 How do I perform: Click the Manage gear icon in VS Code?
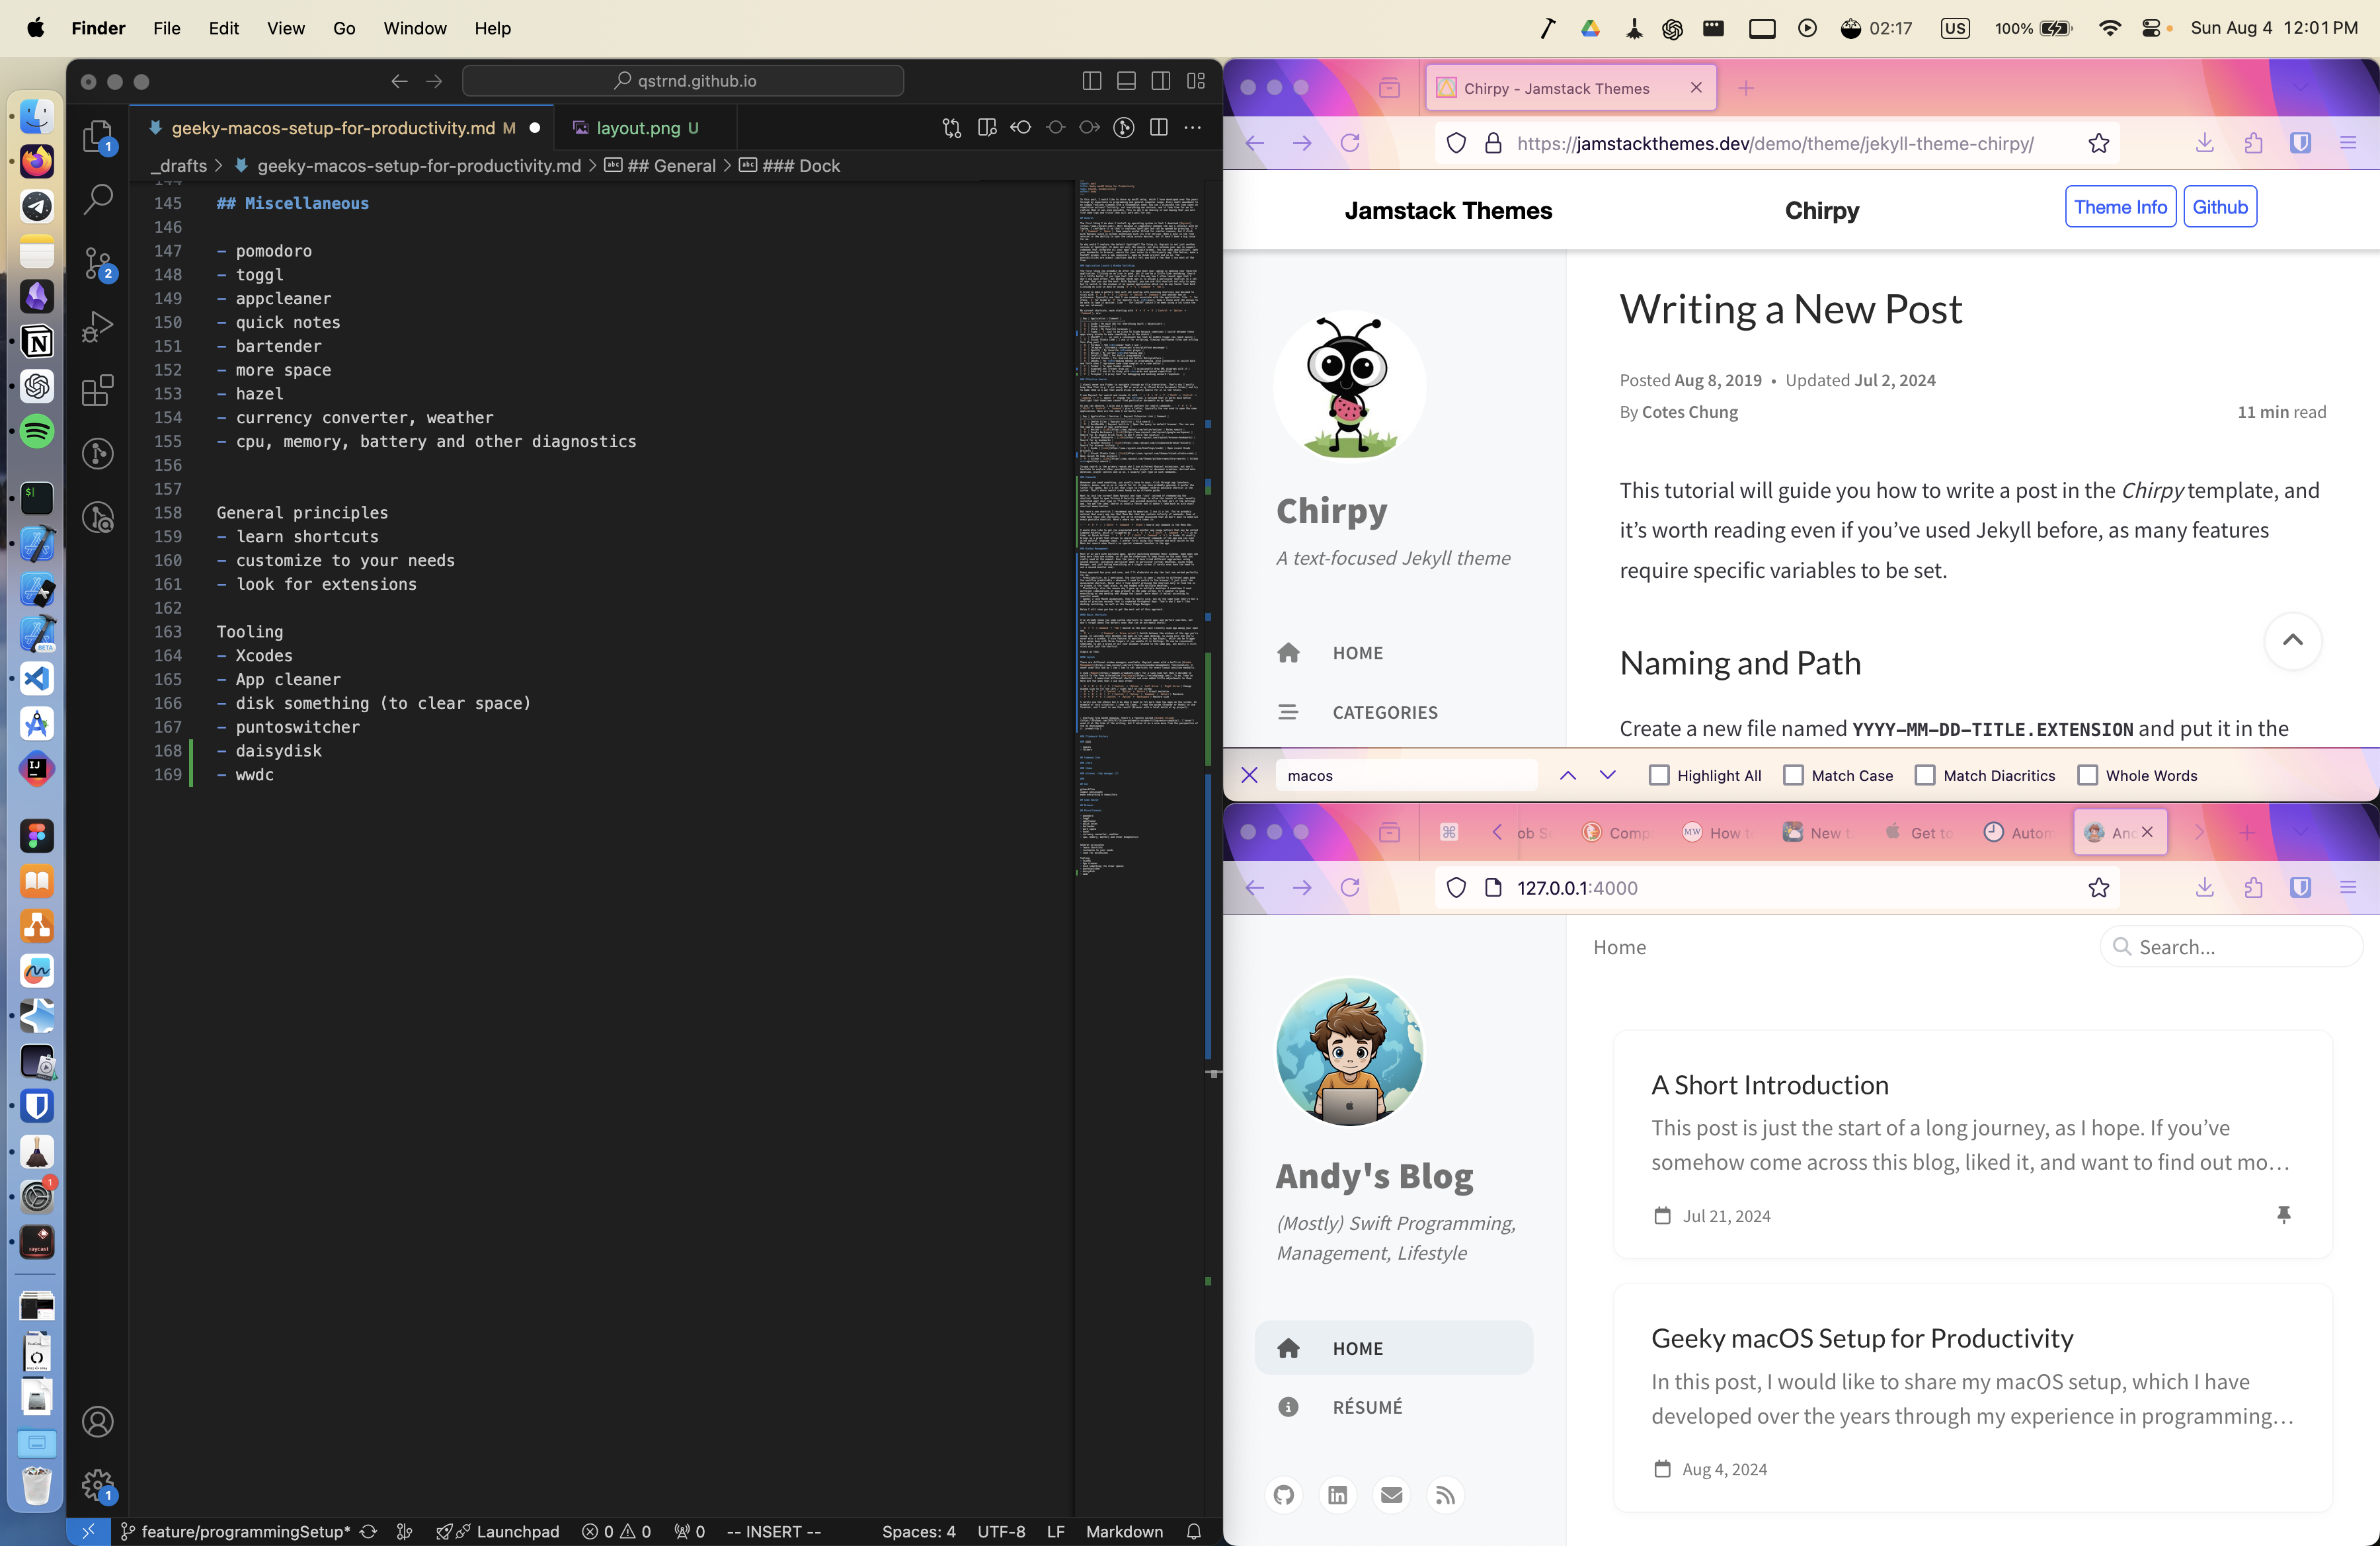pyautogui.click(x=97, y=1484)
